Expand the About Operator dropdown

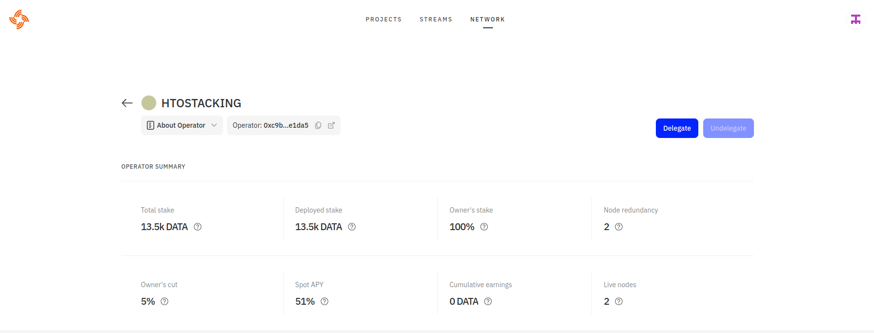point(182,125)
